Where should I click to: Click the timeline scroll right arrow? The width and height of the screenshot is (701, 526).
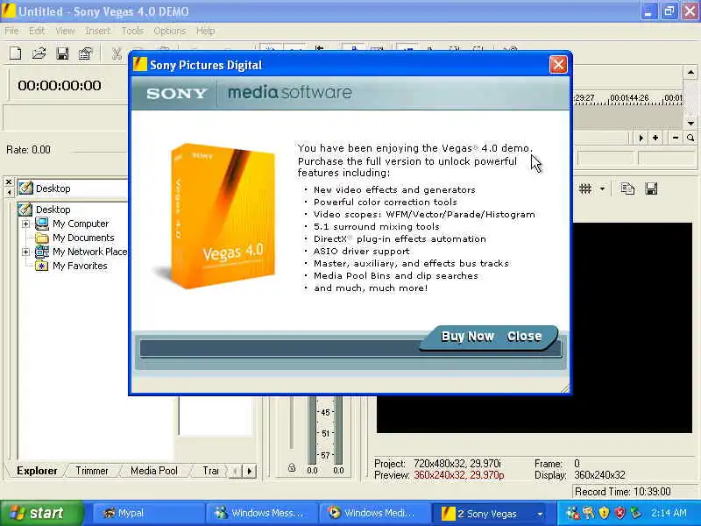pos(641,138)
